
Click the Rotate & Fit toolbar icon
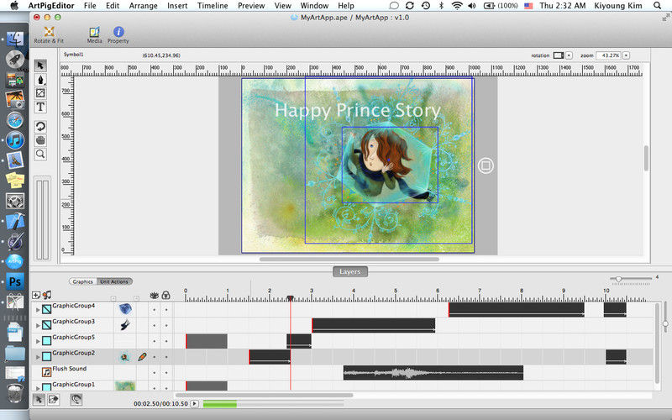coord(49,34)
